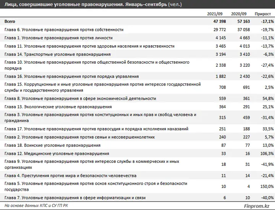
Task: Select Глава 7 informatization offenses label
Action: click(x=75, y=198)
